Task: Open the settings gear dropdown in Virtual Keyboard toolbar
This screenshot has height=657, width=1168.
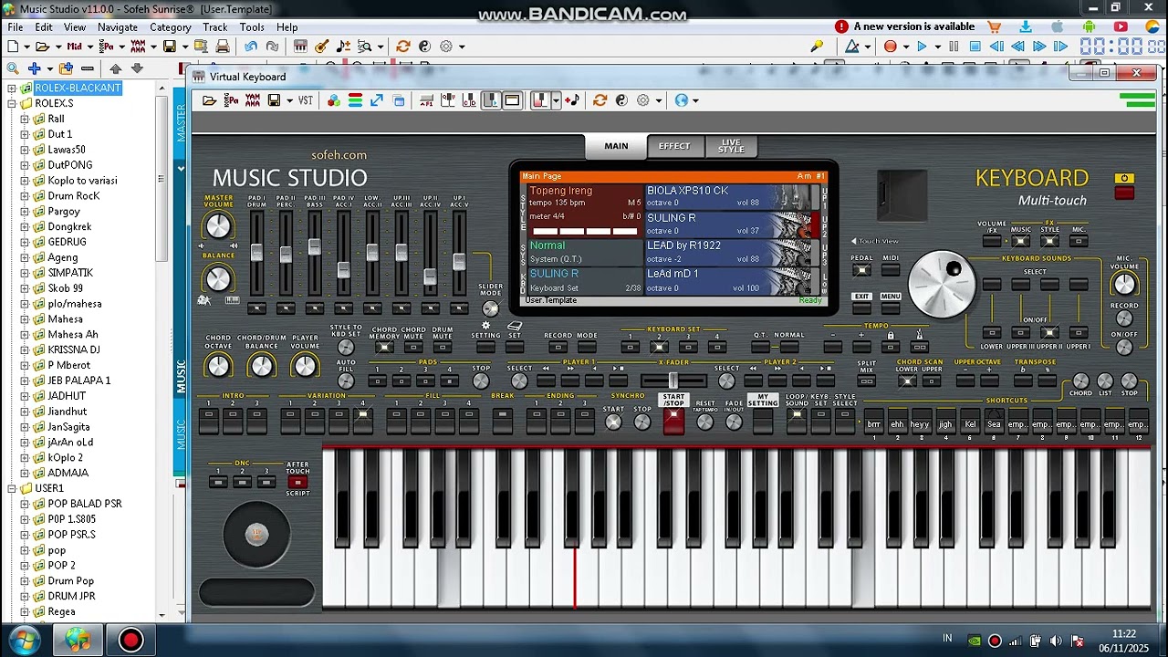Action: point(658,100)
